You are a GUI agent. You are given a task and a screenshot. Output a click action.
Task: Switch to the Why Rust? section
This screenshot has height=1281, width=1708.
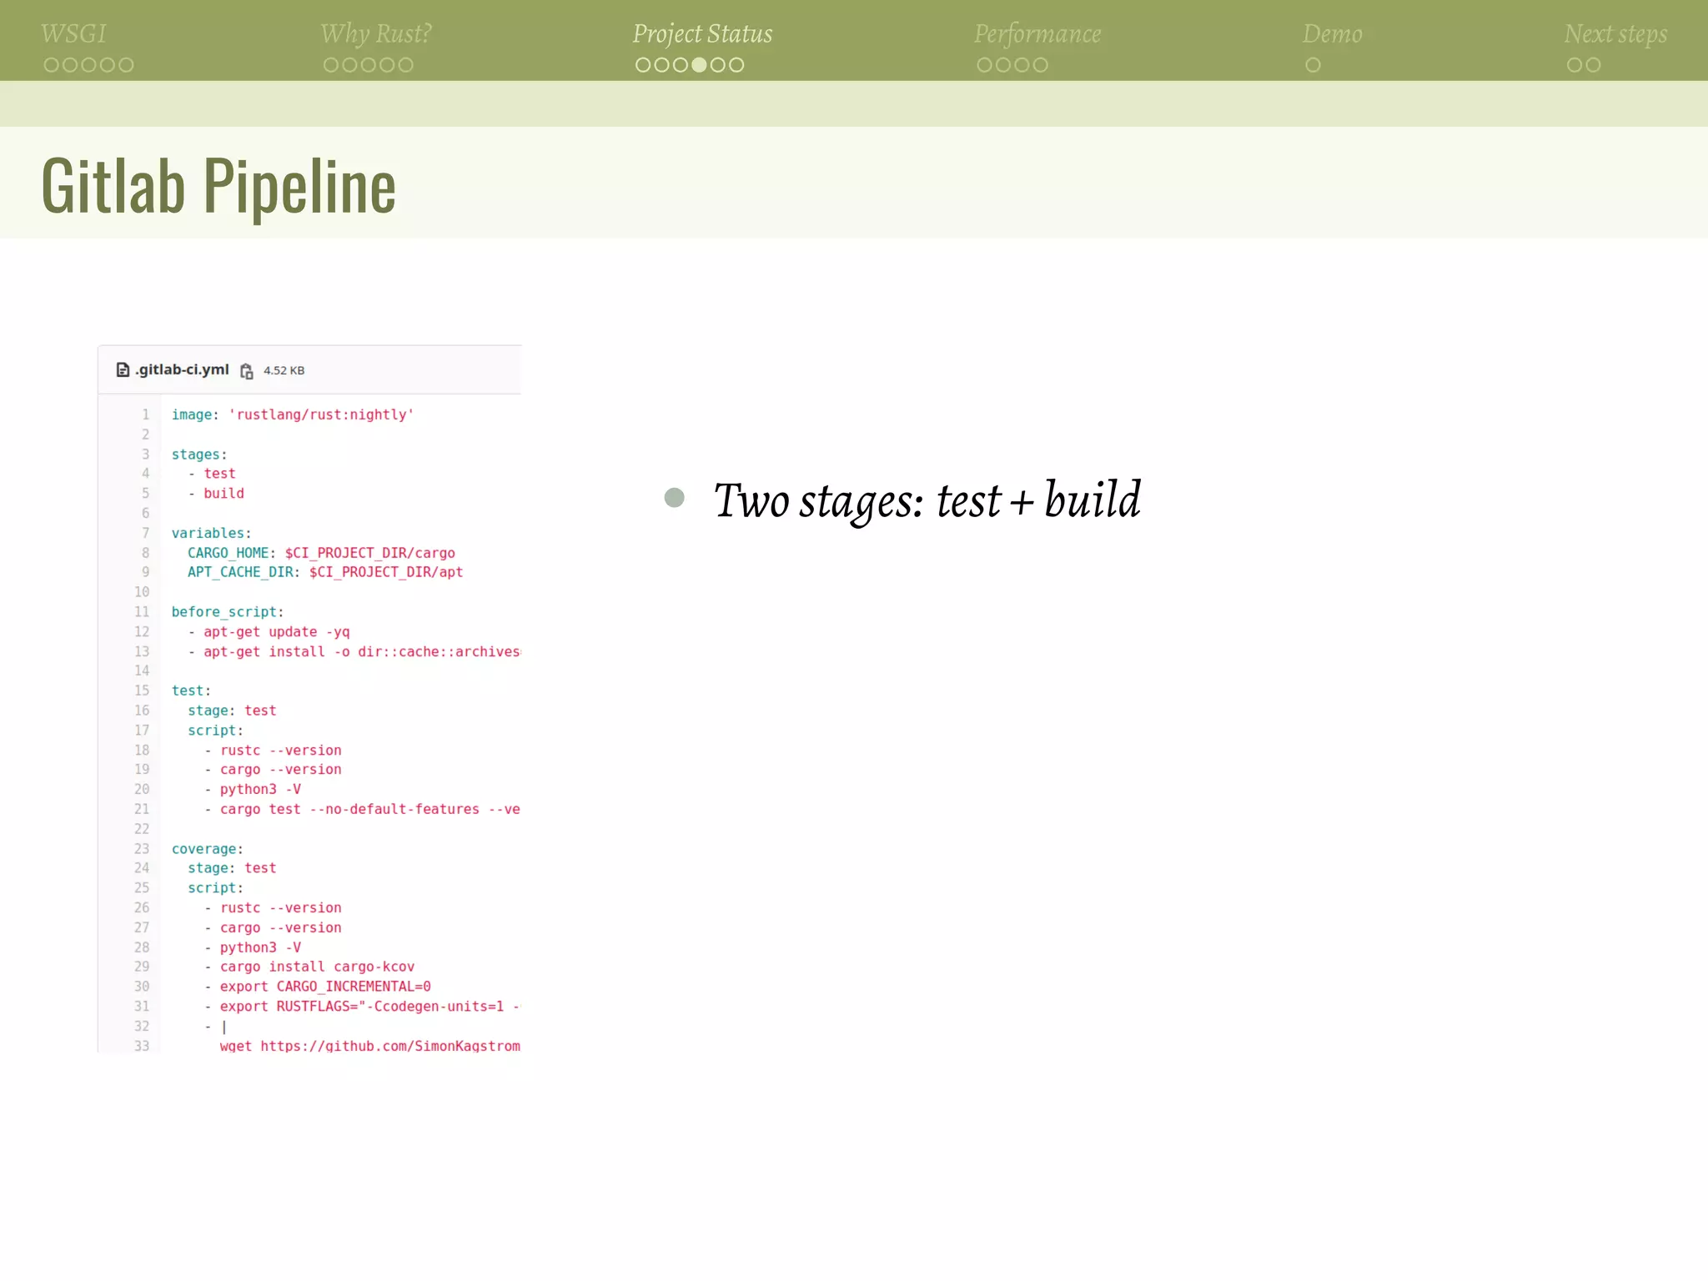pyautogui.click(x=376, y=33)
